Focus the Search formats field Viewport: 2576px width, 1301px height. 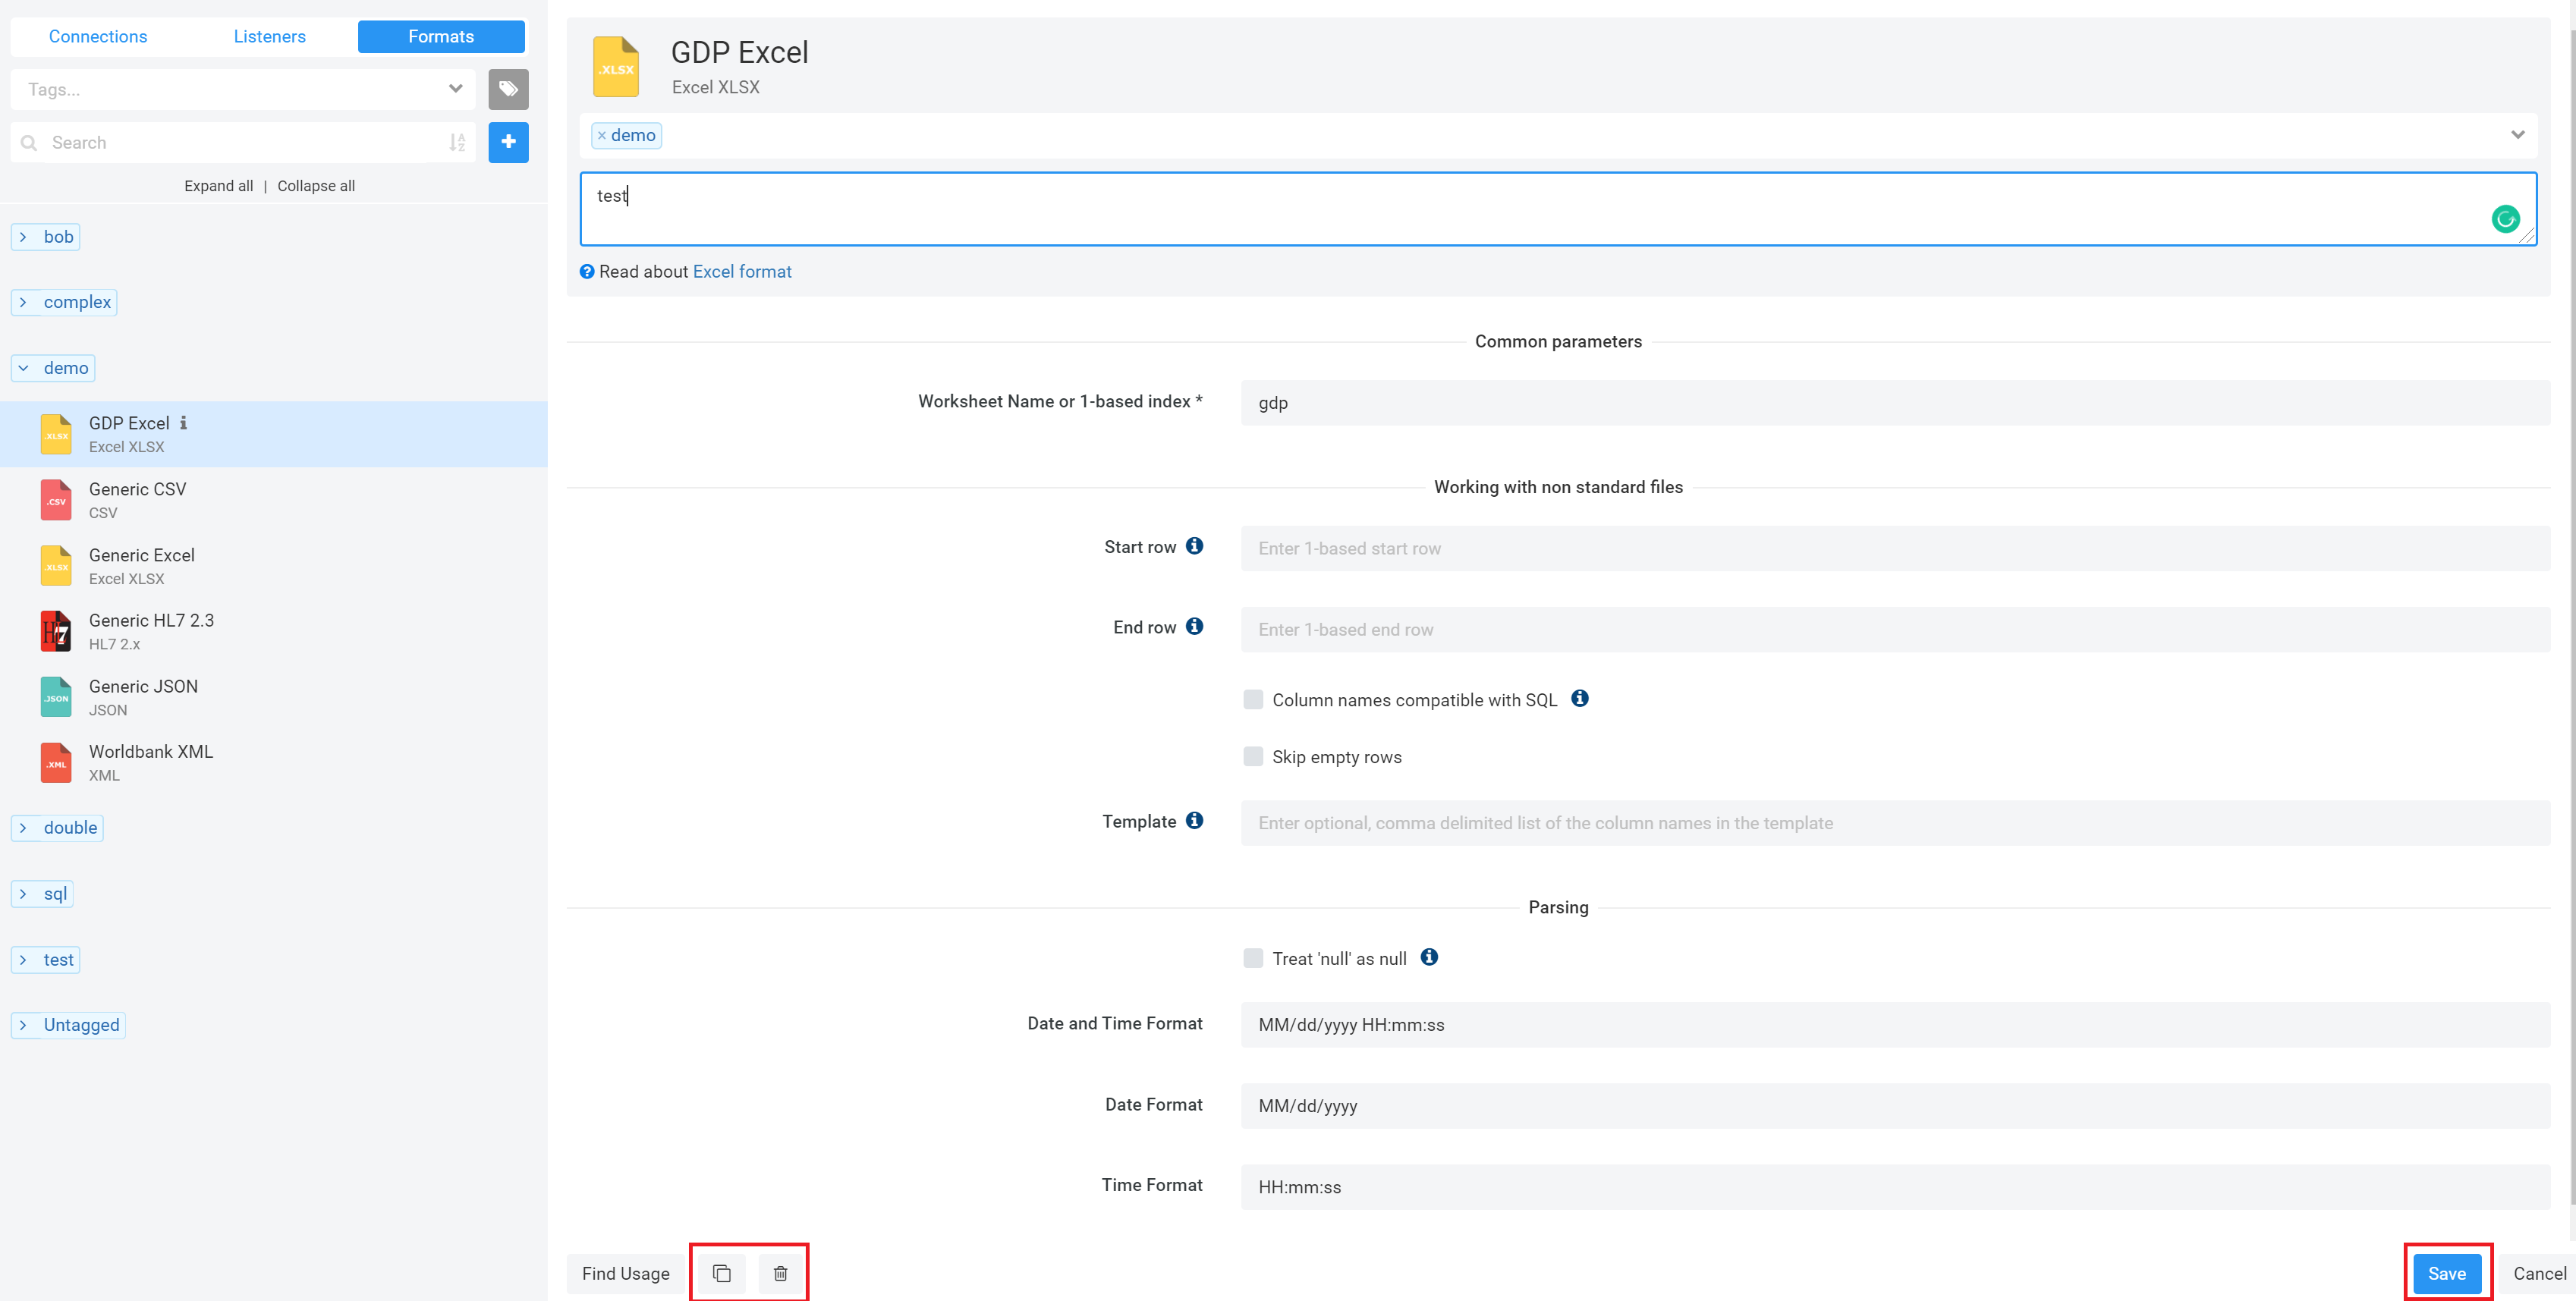coord(243,142)
